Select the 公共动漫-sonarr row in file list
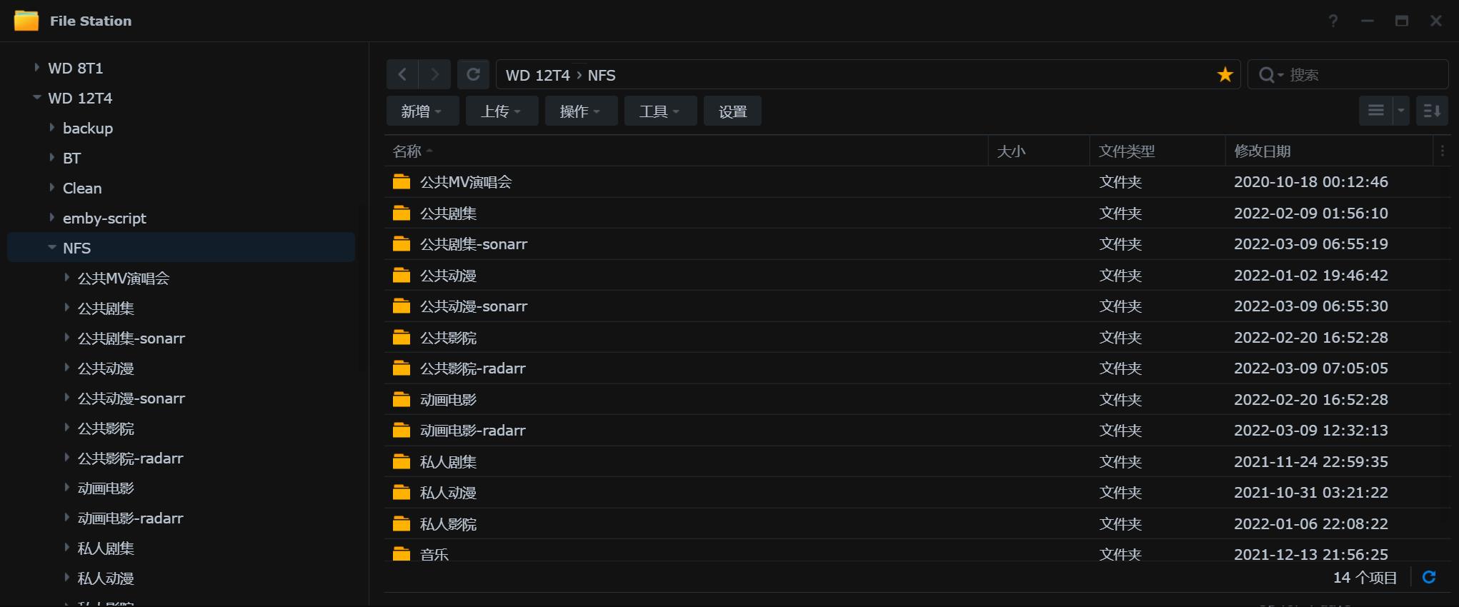Image resolution: width=1459 pixels, height=607 pixels. pyautogui.click(x=917, y=306)
